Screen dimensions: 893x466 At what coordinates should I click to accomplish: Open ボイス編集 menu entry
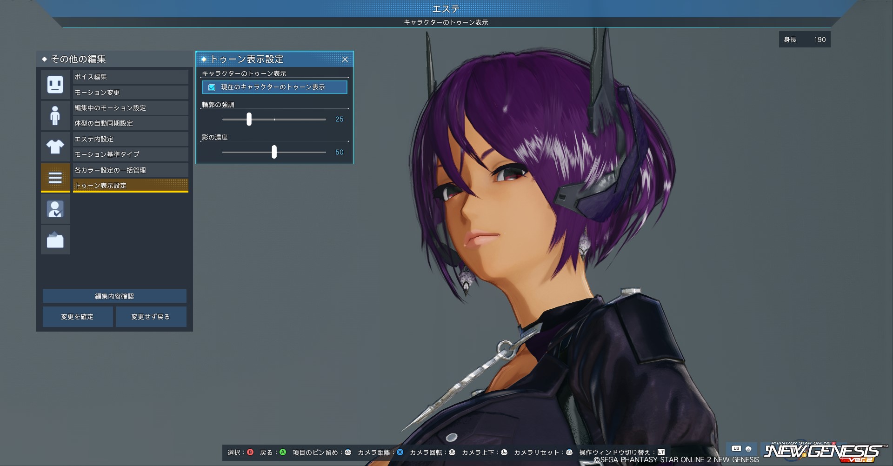pos(131,77)
